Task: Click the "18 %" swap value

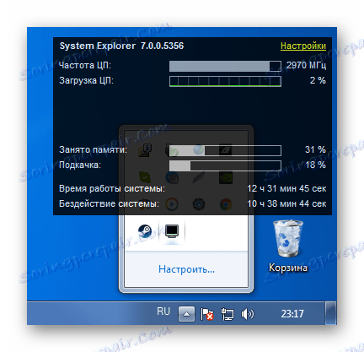Action: point(316,165)
